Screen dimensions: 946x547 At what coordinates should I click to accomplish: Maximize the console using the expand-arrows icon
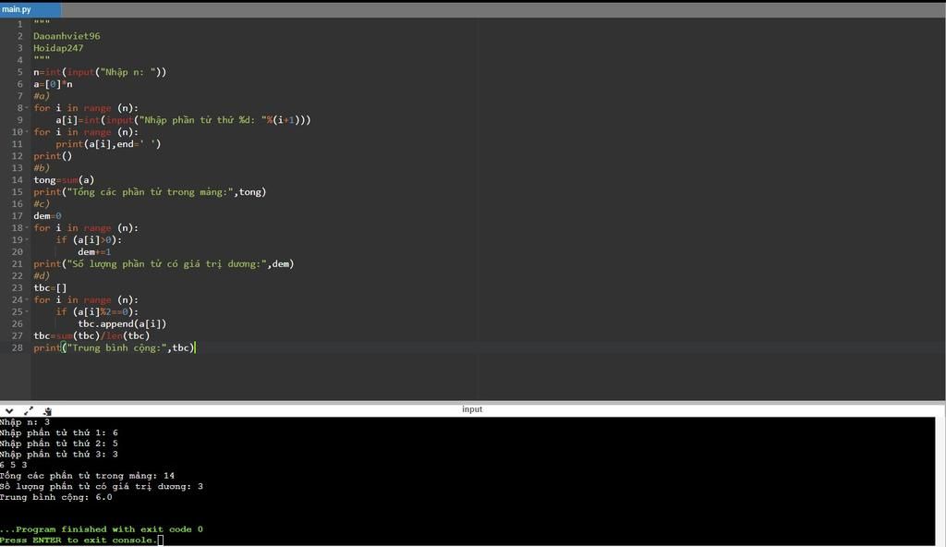29,411
